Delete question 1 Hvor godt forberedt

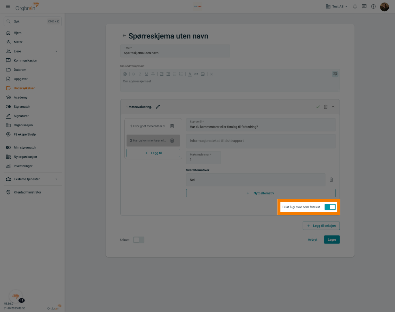[172, 126]
